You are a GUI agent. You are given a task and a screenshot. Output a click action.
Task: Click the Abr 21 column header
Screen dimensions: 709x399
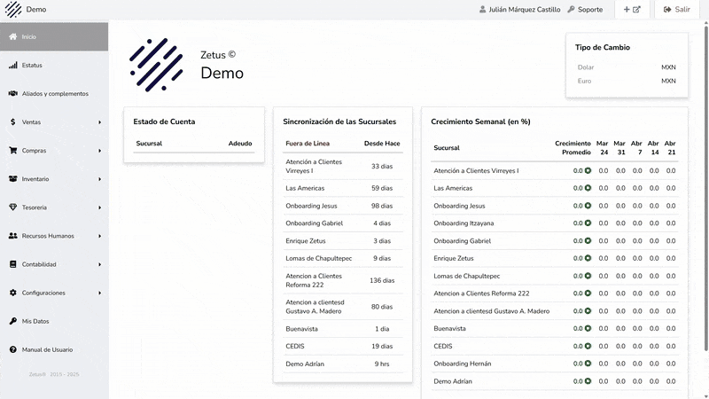point(670,147)
